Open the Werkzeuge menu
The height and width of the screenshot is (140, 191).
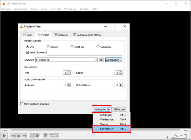pyautogui.click(x=70, y=9)
